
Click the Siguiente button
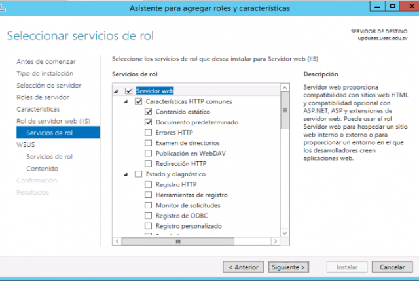click(x=289, y=267)
